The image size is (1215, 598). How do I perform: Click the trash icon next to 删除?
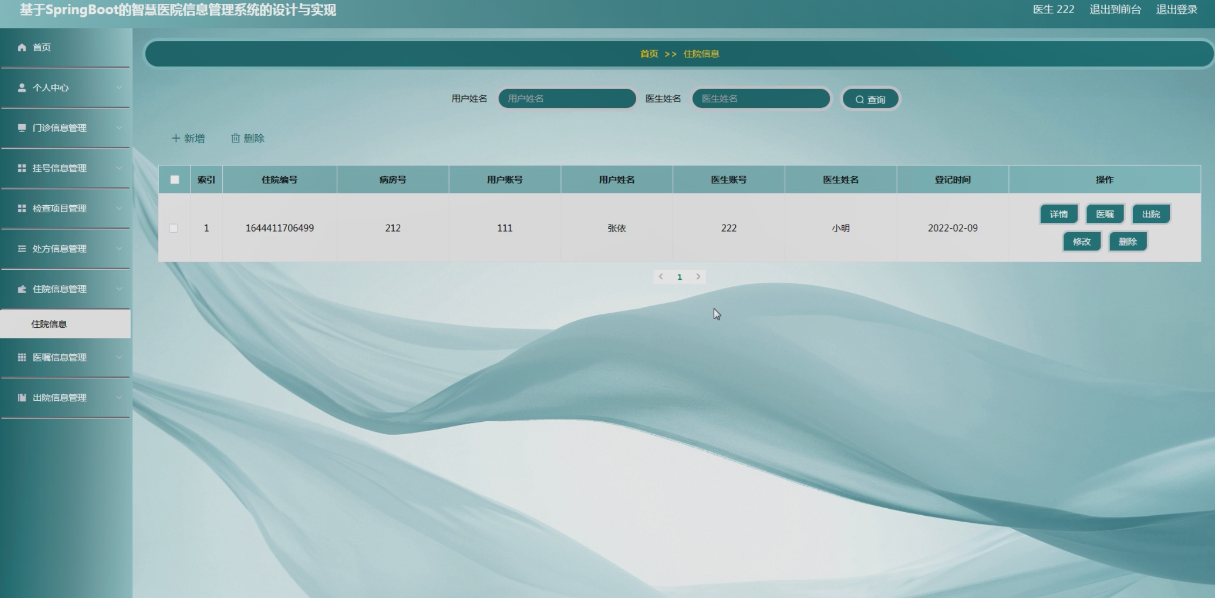coord(235,139)
